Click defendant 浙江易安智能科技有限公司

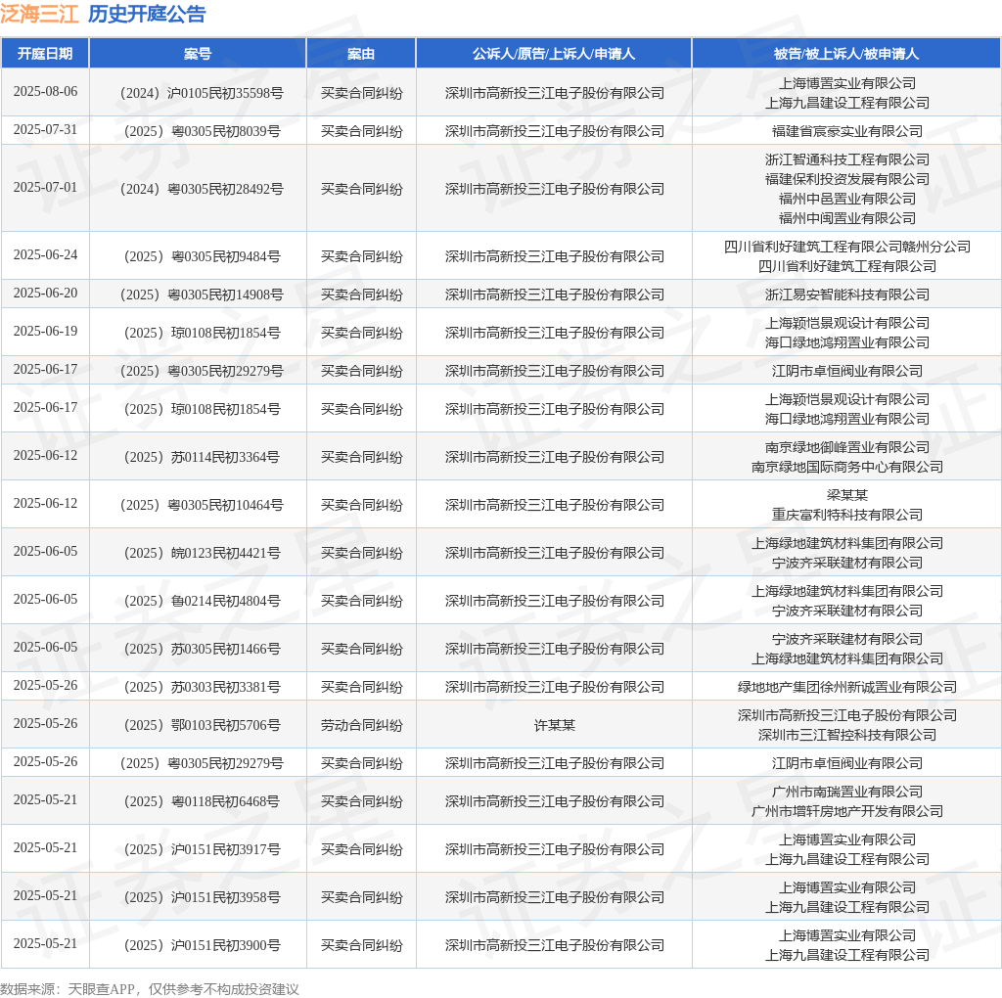click(846, 295)
